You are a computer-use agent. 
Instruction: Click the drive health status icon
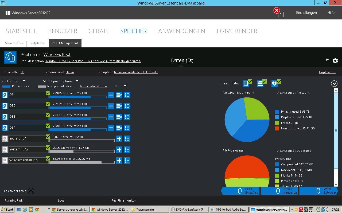(x=260, y=84)
